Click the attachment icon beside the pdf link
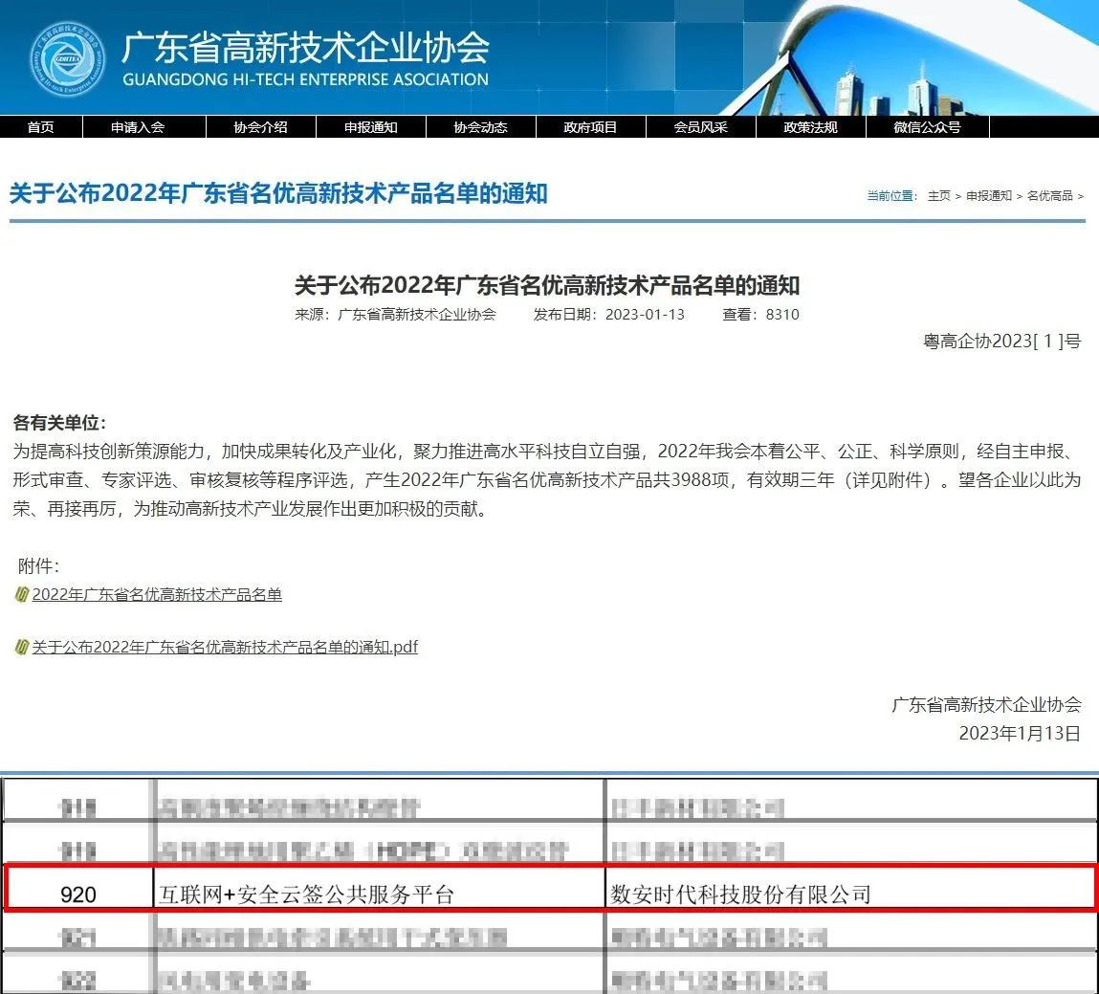This screenshot has height=994, width=1099. pyautogui.click(x=21, y=647)
